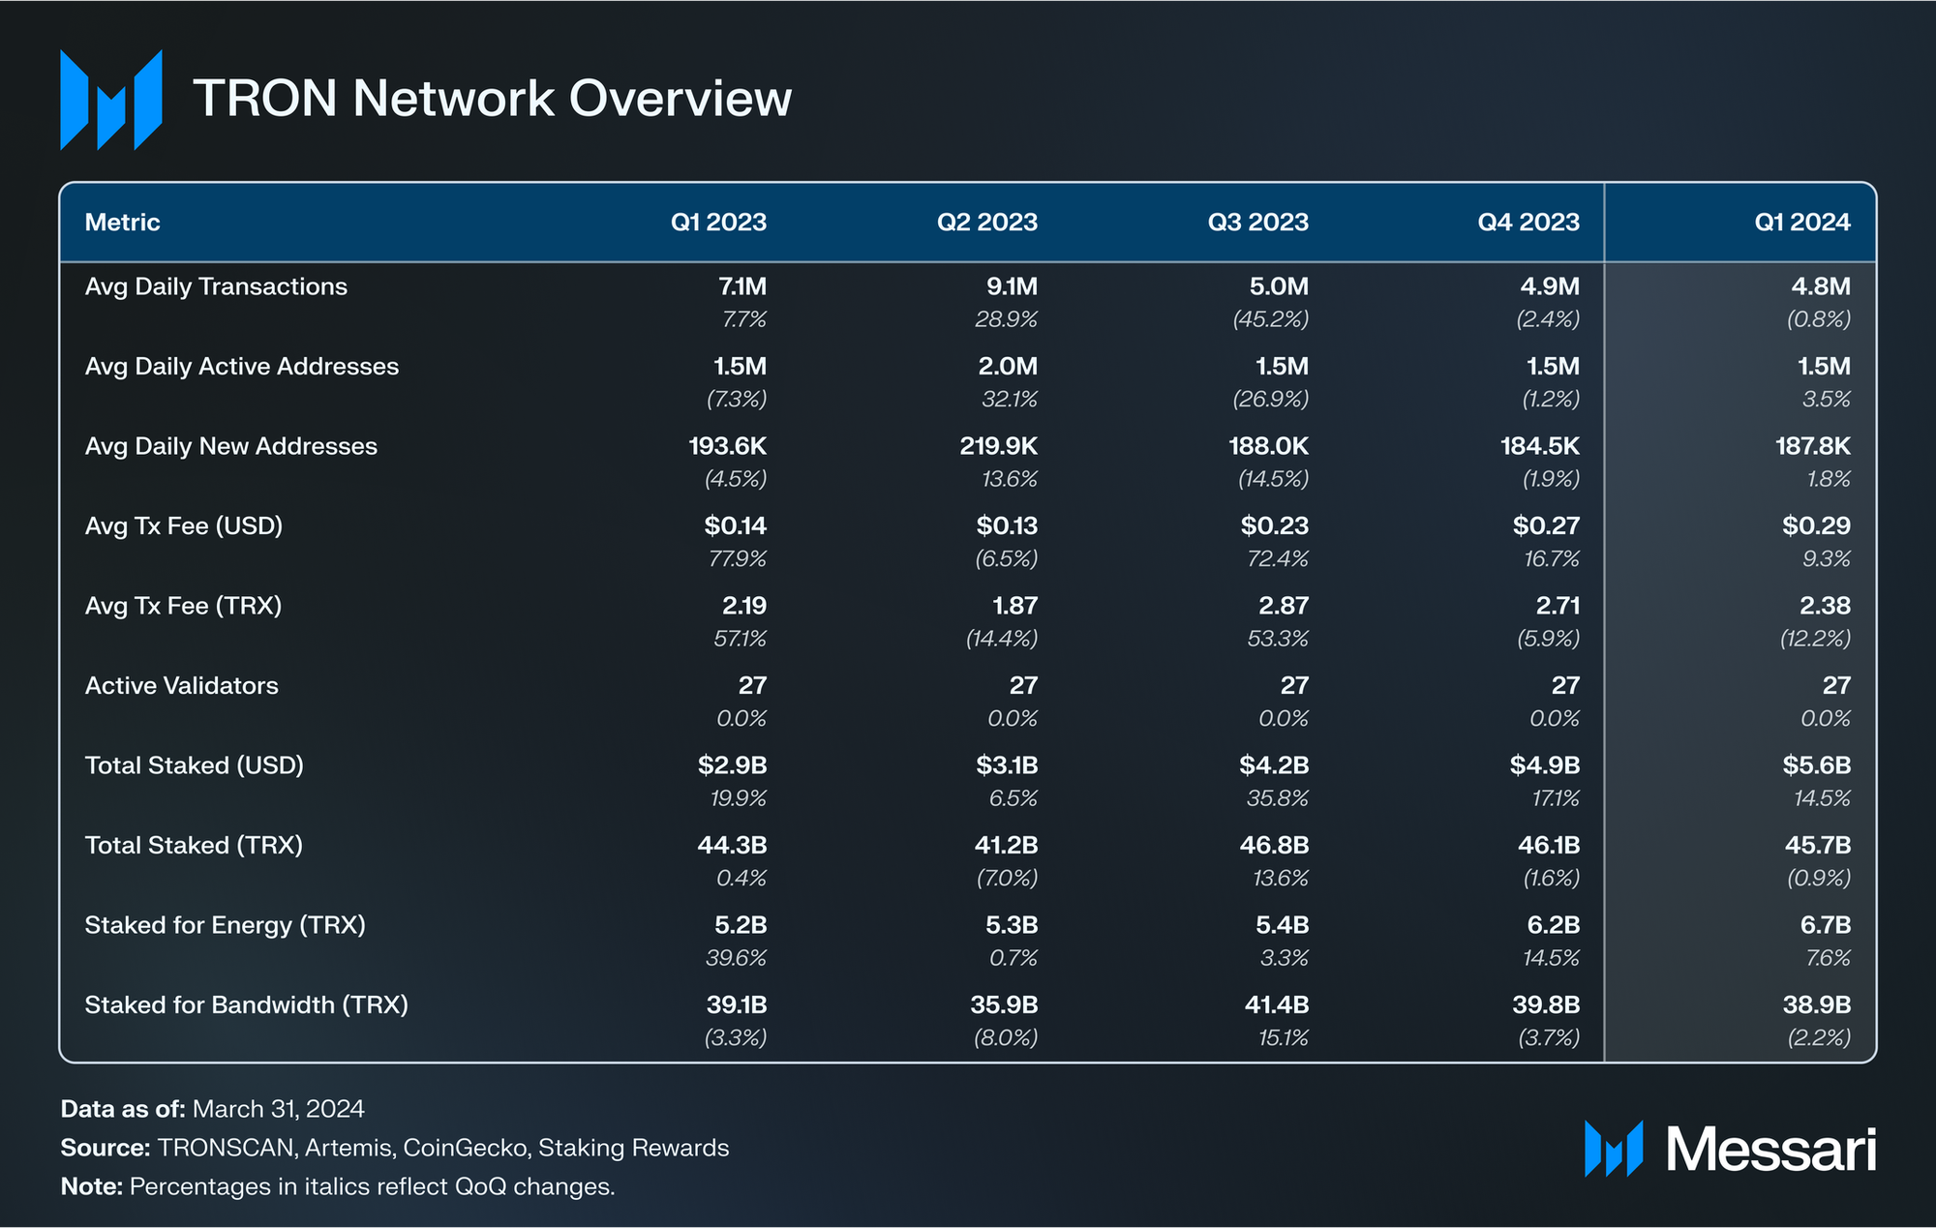Click the Messari wordmark text
The image size is (1936, 1228).
[x=1770, y=1150]
